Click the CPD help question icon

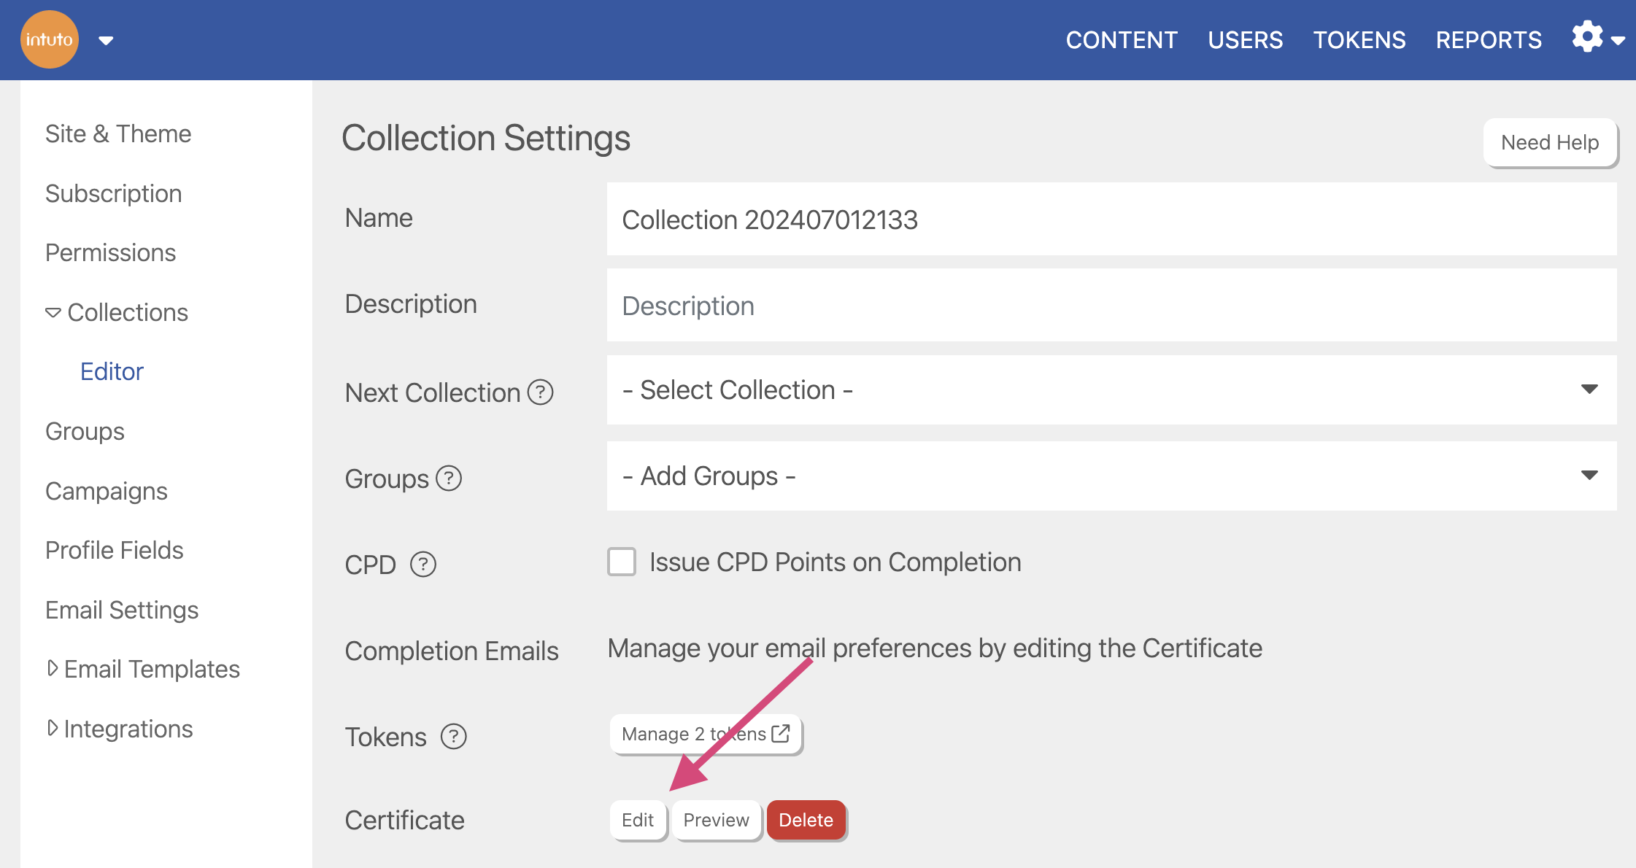click(x=423, y=565)
